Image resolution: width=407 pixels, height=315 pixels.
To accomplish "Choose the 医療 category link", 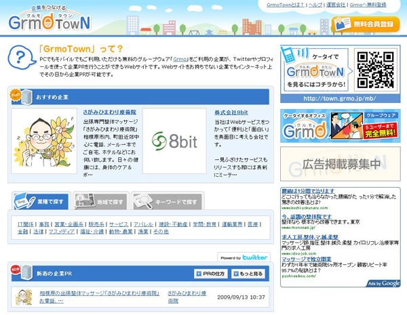I will pos(253,224).
